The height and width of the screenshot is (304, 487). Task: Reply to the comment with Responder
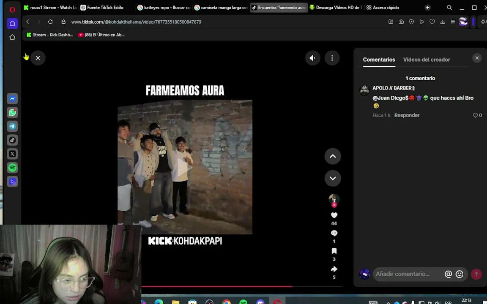(x=407, y=115)
